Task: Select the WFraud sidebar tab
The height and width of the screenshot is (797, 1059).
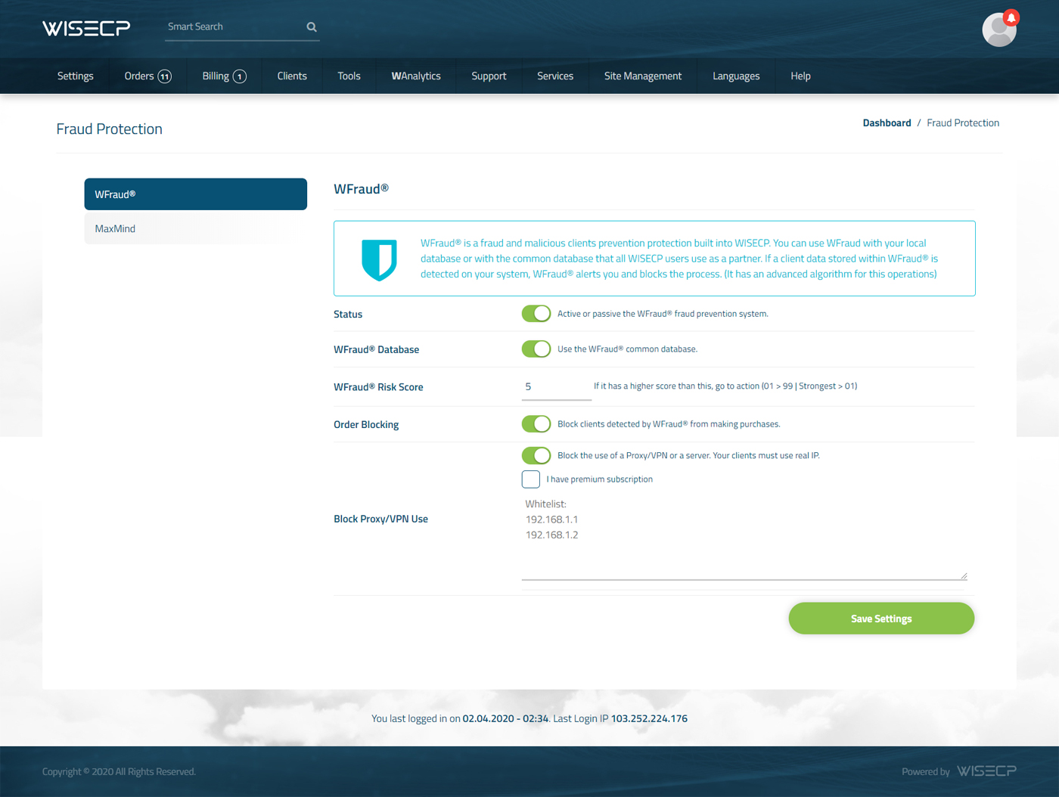Action: pyautogui.click(x=196, y=194)
